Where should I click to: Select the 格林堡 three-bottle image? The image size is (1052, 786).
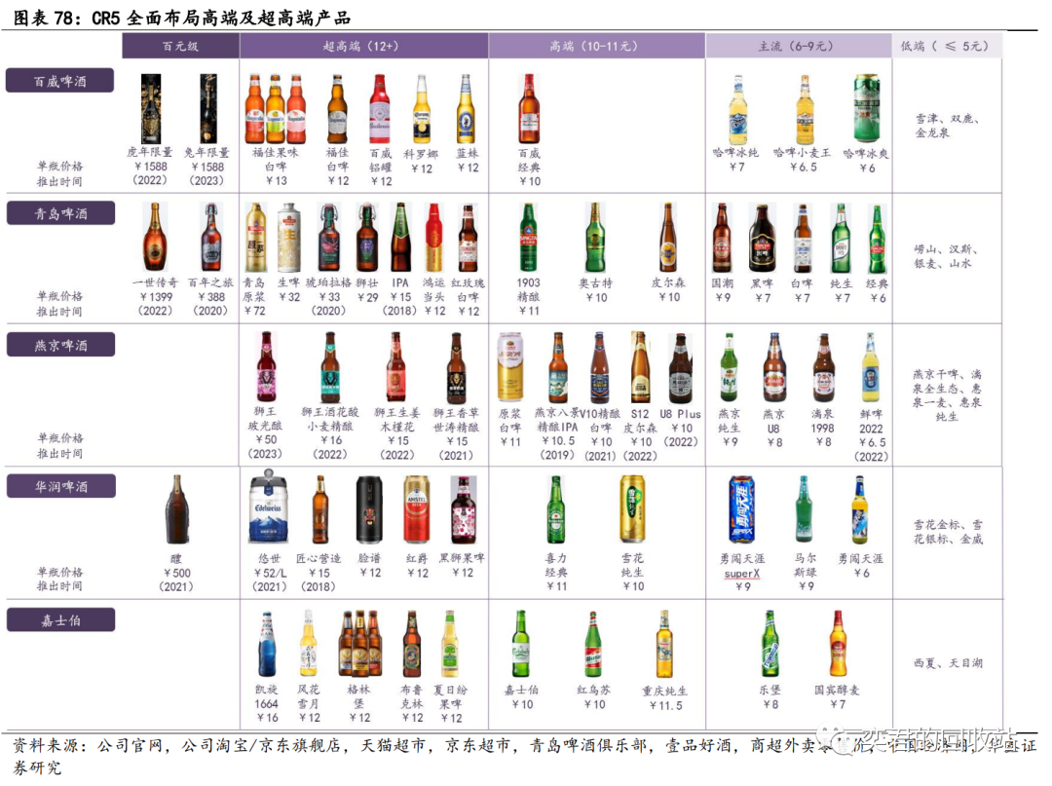pyautogui.click(x=358, y=644)
